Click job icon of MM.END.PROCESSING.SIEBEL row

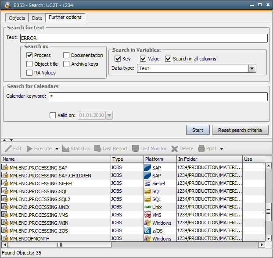(5, 183)
